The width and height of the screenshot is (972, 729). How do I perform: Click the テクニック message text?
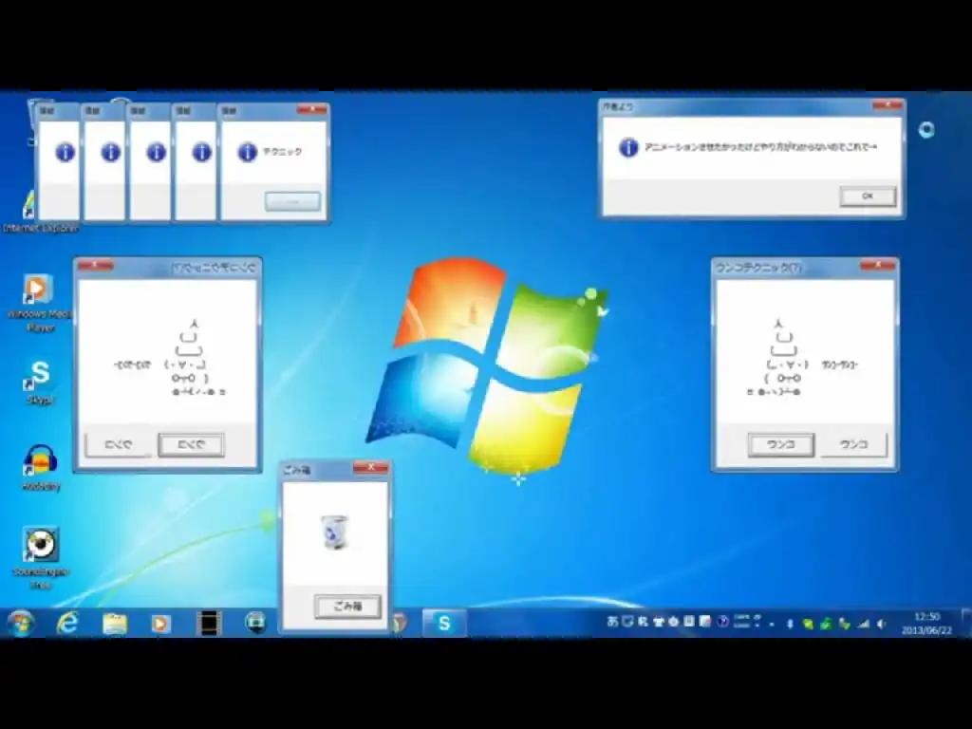(282, 152)
